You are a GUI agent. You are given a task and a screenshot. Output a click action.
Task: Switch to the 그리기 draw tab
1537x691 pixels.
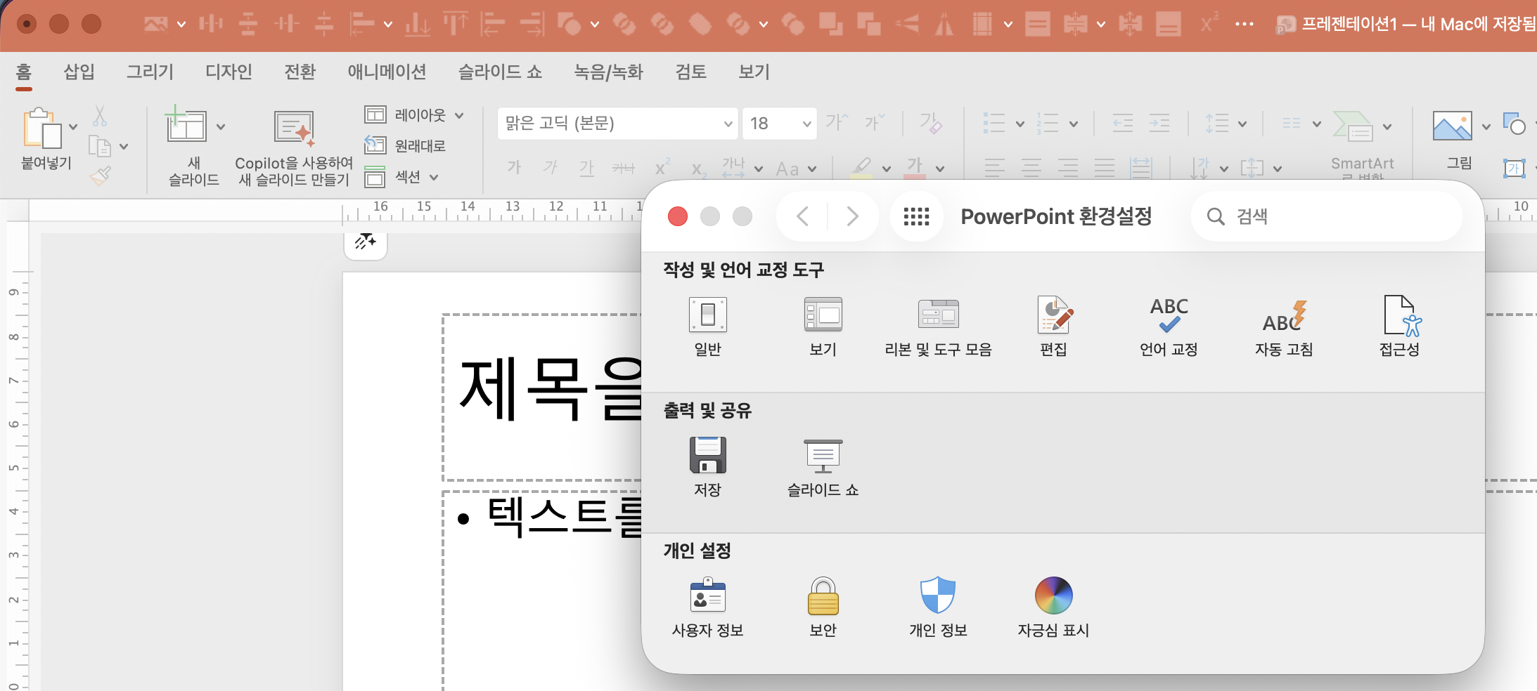150,72
